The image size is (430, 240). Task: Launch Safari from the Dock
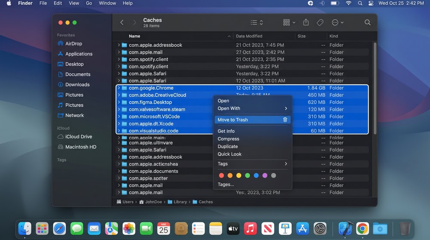[59, 228]
